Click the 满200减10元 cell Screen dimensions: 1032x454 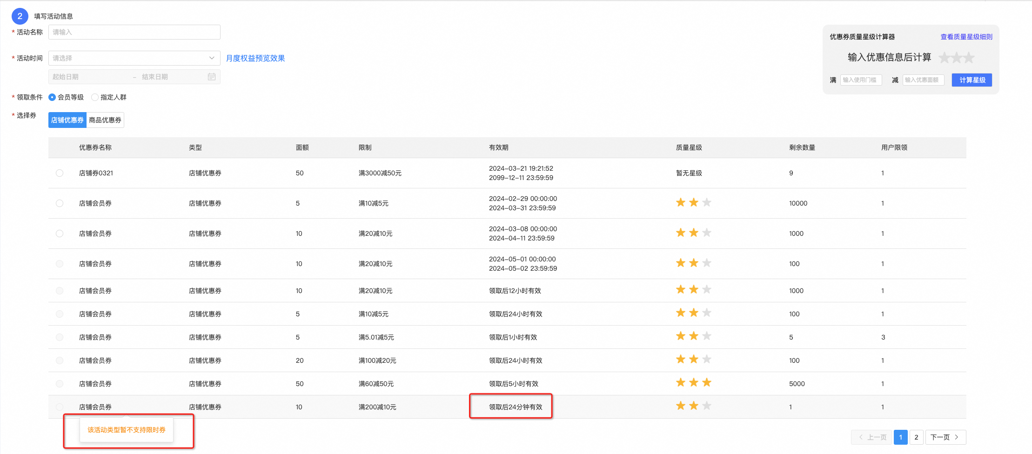tap(377, 407)
